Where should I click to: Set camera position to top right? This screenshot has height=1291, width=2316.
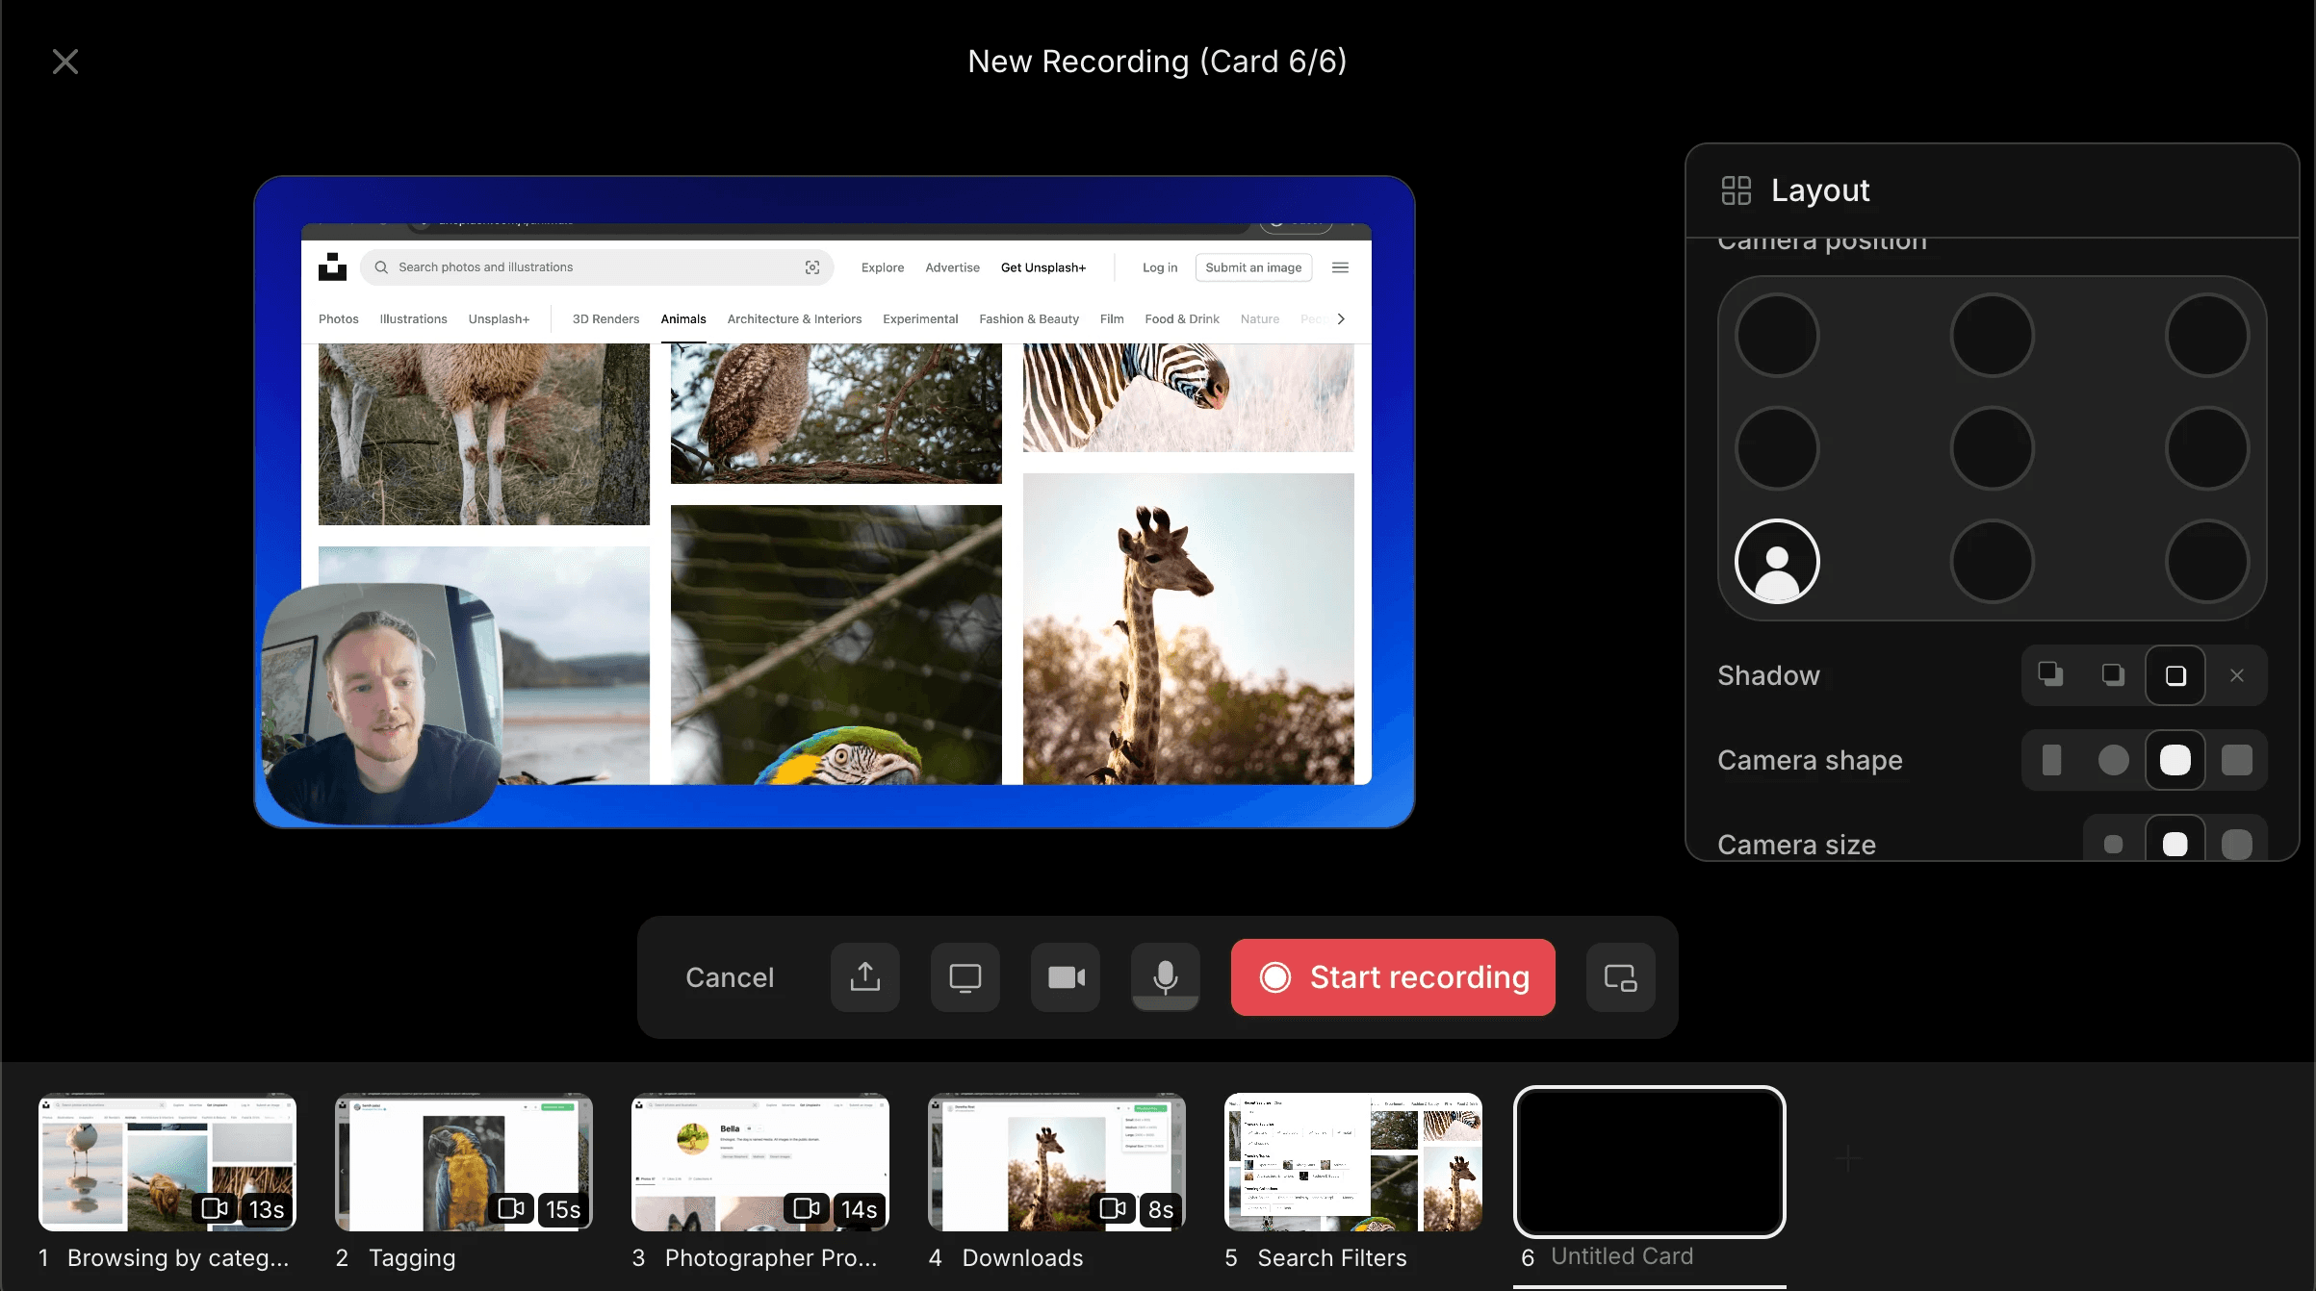(x=2206, y=335)
